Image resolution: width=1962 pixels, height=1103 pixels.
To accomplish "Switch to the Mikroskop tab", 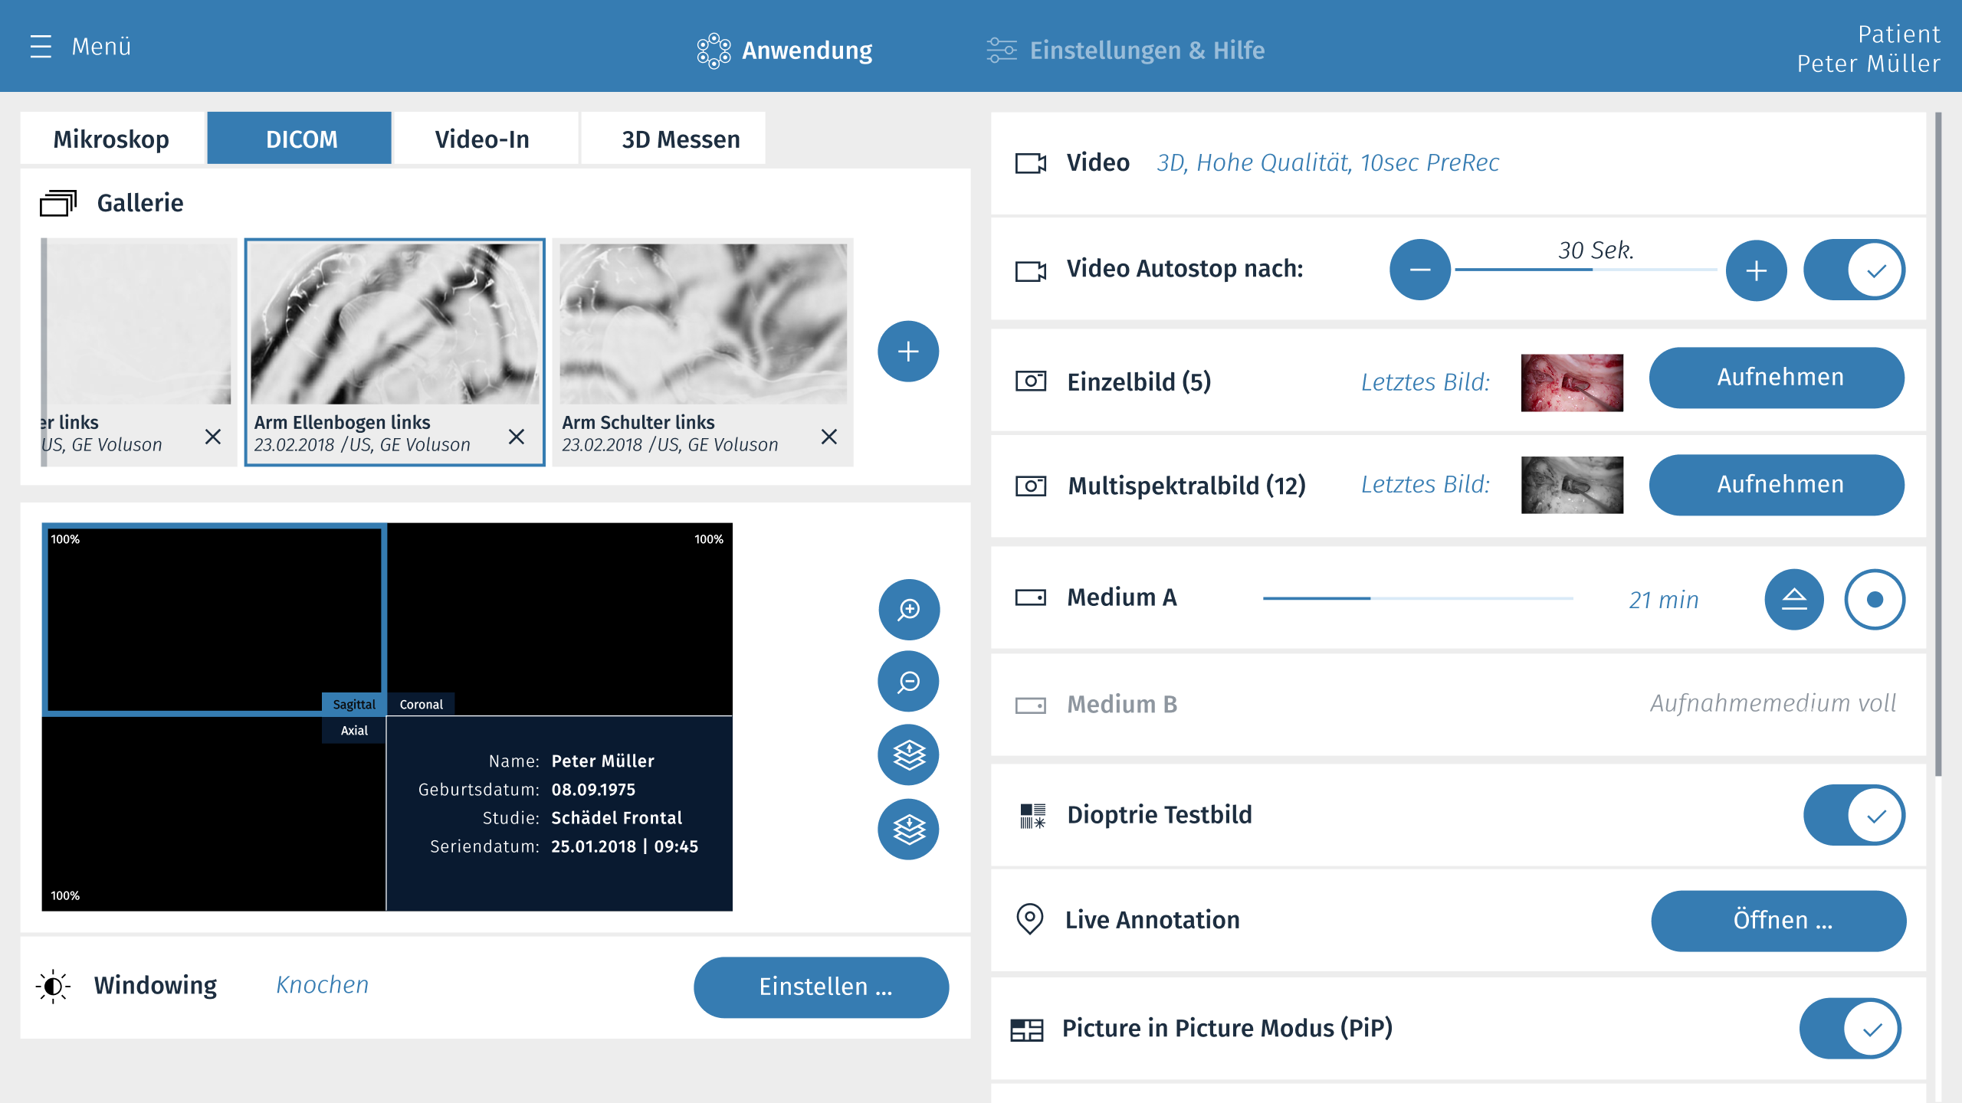I will (112, 139).
